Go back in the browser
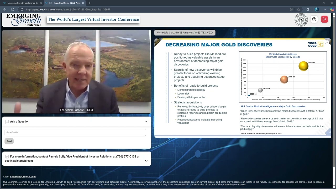This screenshot has height=189, width=336. 5,9
